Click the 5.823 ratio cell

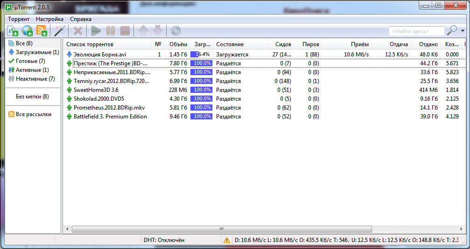[452, 72]
